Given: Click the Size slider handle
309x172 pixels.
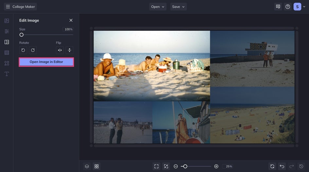Looking at the screenshot, I should (x=22, y=35).
